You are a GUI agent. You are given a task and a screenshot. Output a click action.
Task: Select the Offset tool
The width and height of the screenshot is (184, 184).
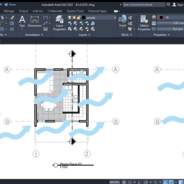12,29
